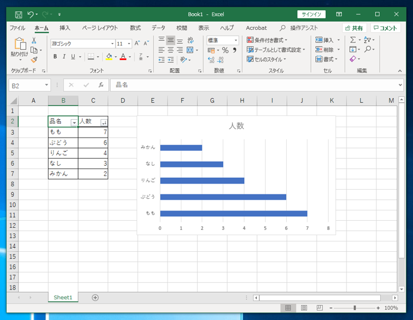Apply borders with the border icon

(x=91, y=57)
